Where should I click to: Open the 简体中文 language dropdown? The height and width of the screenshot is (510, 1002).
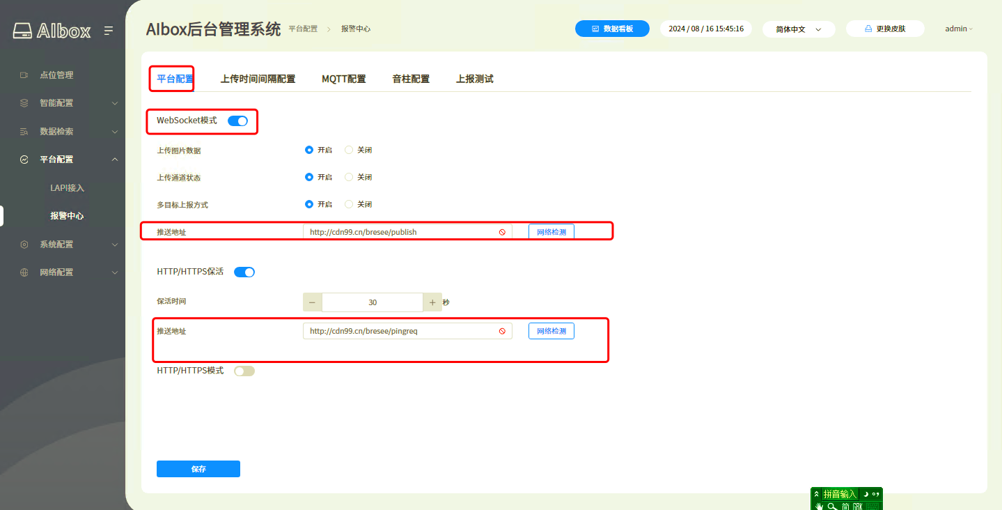coord(799,29)
